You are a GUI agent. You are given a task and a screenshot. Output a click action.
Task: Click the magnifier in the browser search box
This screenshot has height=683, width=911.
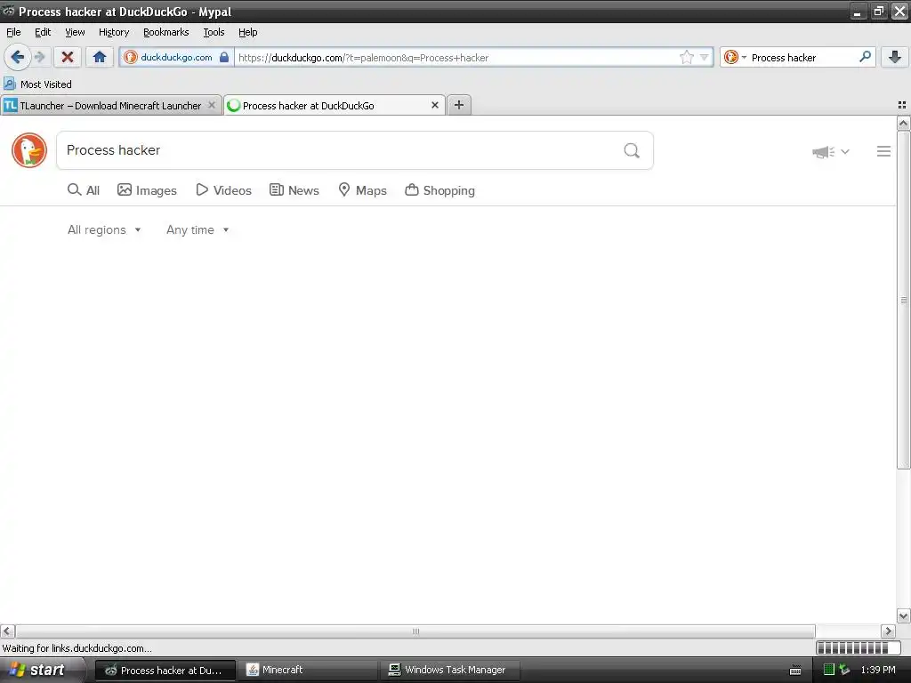(x=865, y=56)
